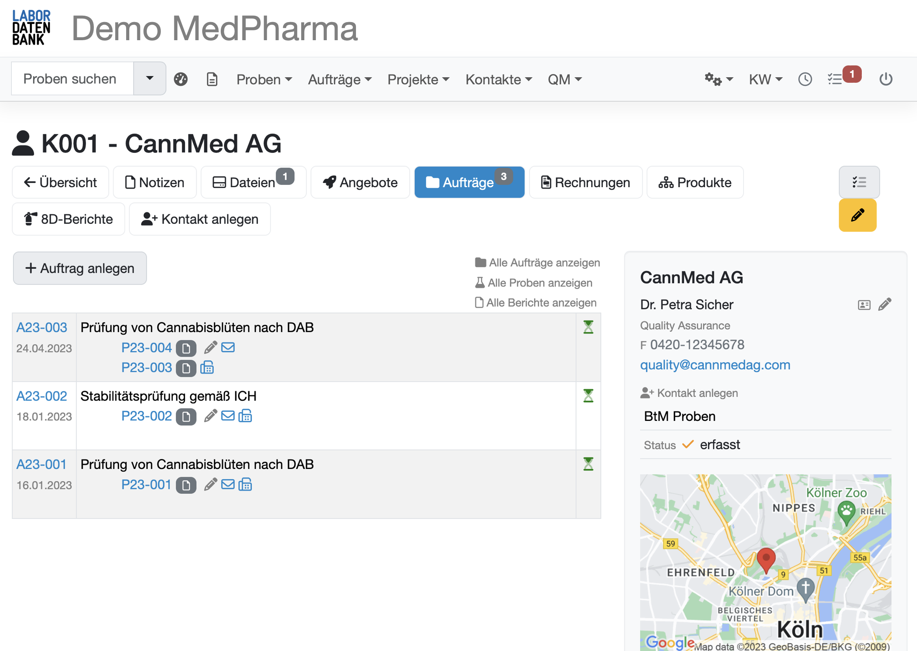917x651 pixels.
Task: Open the report document icon for sample P23-004
Action: click(186, 348)
